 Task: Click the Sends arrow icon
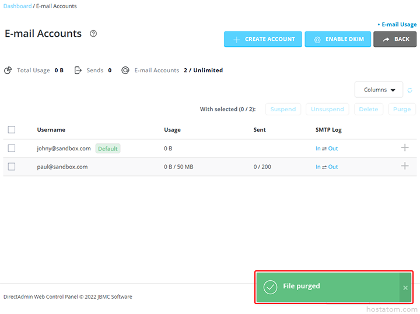(78, 70)
